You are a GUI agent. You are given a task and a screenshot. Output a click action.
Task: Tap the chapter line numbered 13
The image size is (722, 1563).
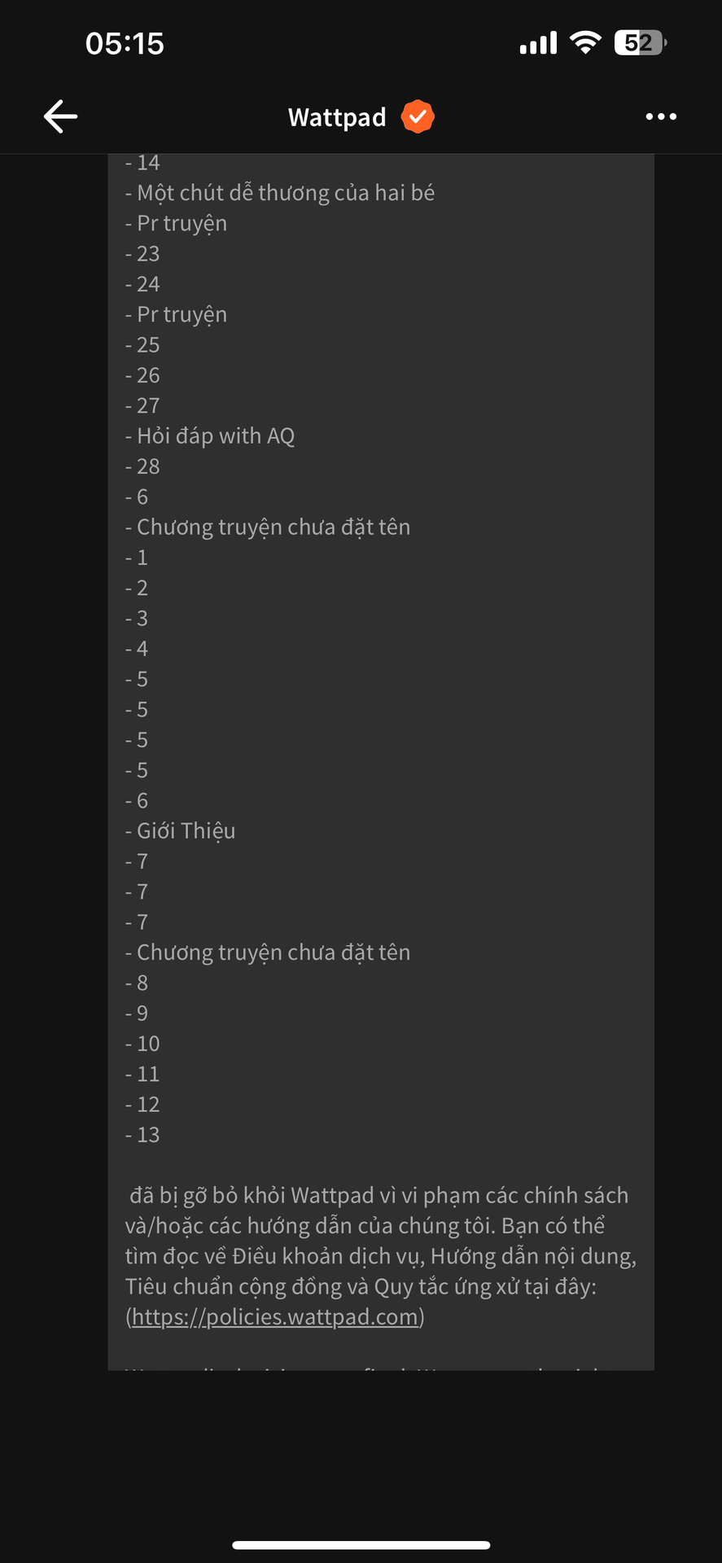(142, 1135)
